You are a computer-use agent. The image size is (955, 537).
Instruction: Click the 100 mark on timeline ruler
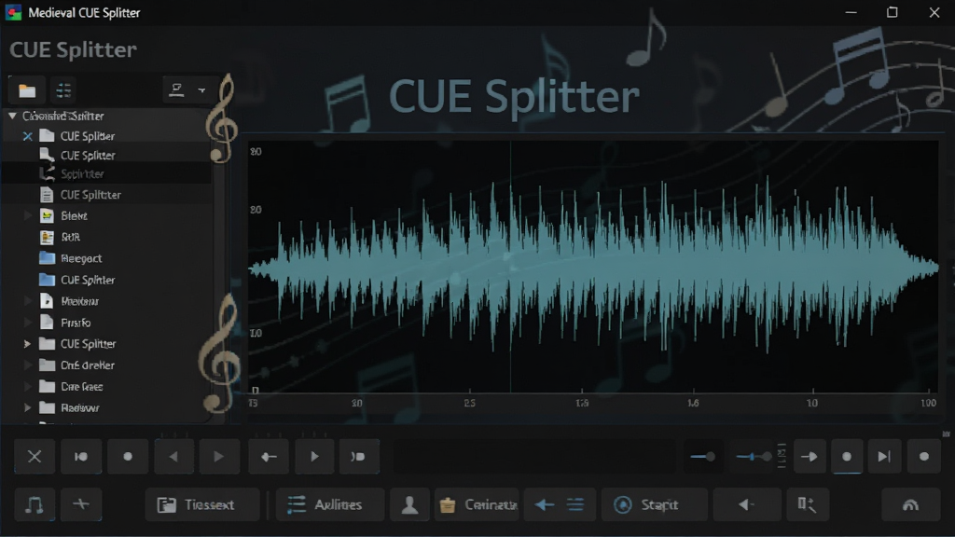928,403
